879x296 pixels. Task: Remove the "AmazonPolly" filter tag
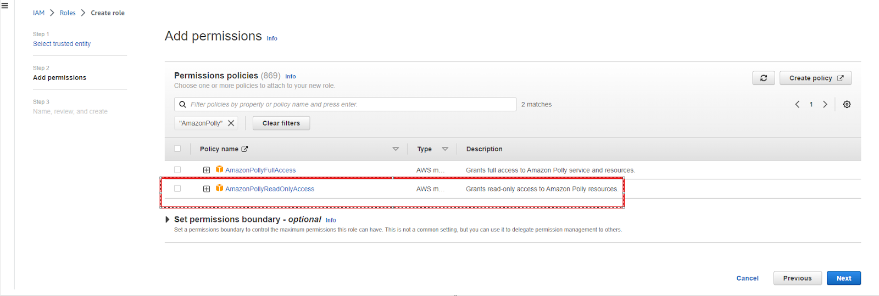pyautogui.click(x=231, y=123)
